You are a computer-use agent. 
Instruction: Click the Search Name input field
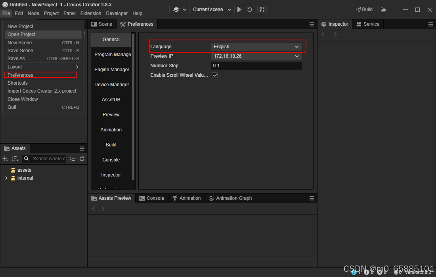point(49,159)
